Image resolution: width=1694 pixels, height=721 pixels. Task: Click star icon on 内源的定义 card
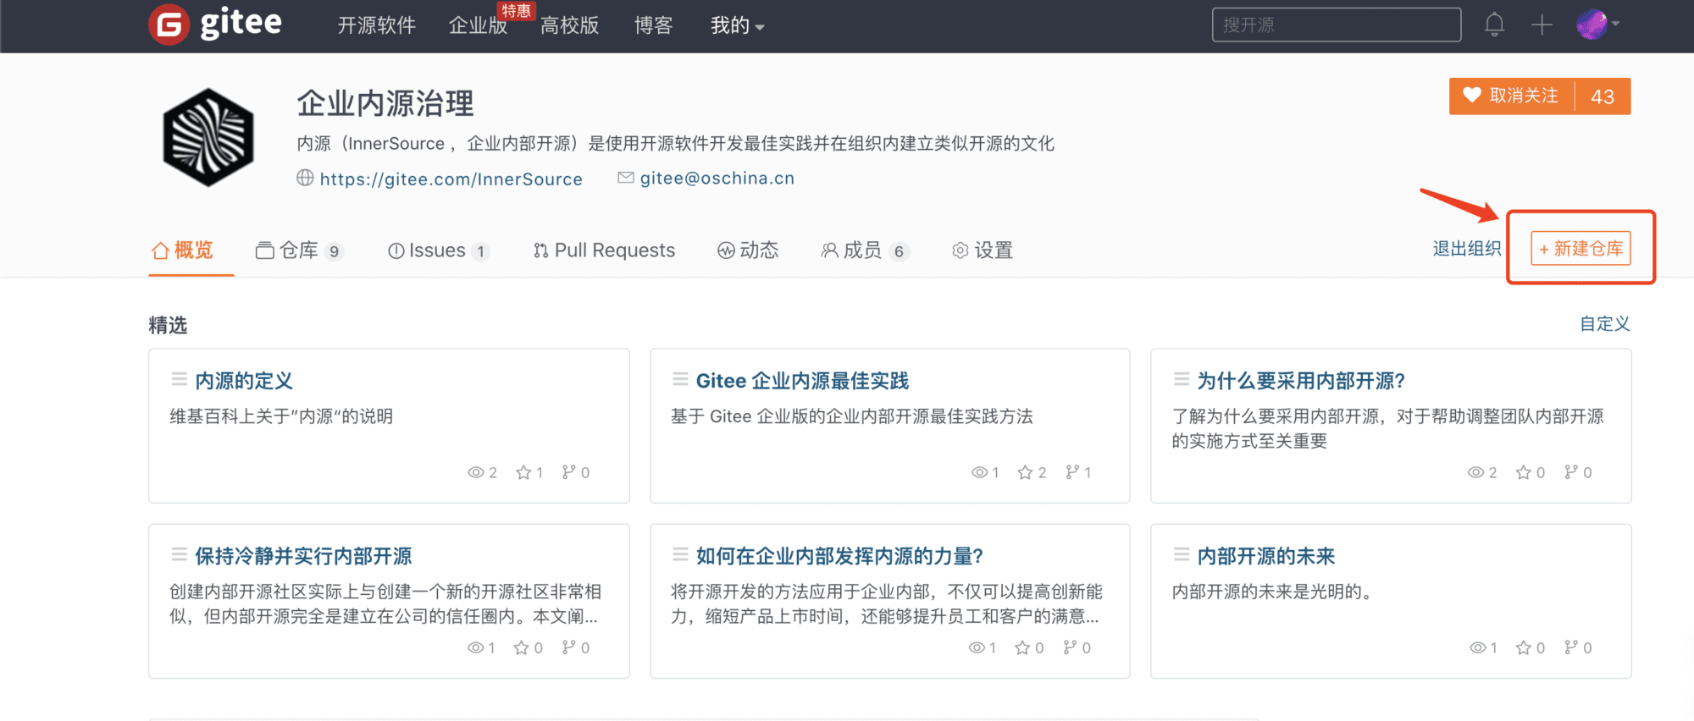point(523,472)
